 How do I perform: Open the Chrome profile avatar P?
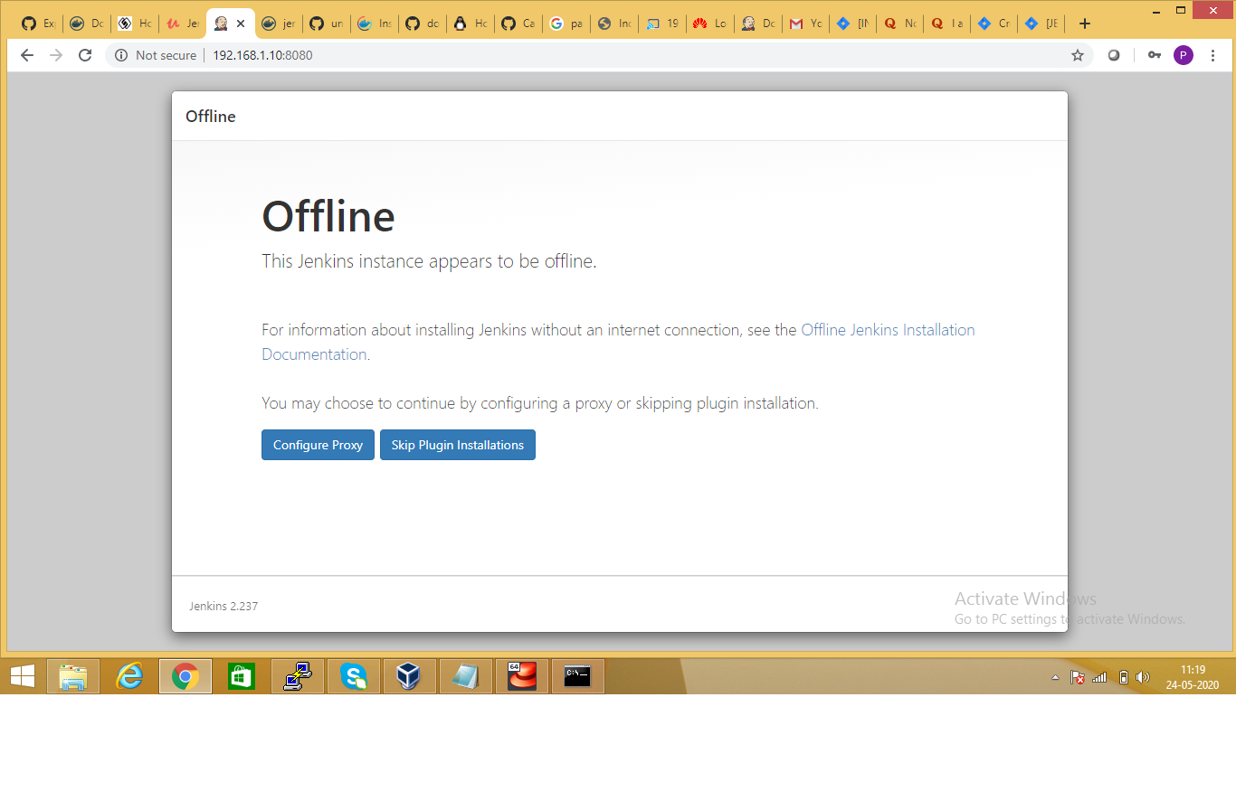point(1183,55)
